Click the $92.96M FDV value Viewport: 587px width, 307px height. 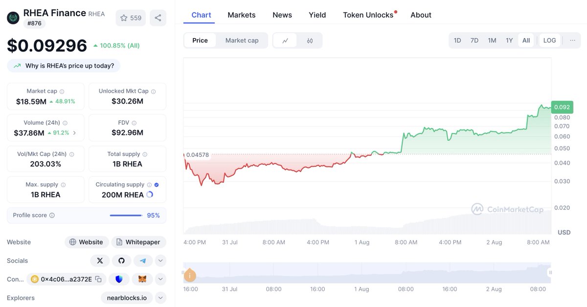[127, 133]
